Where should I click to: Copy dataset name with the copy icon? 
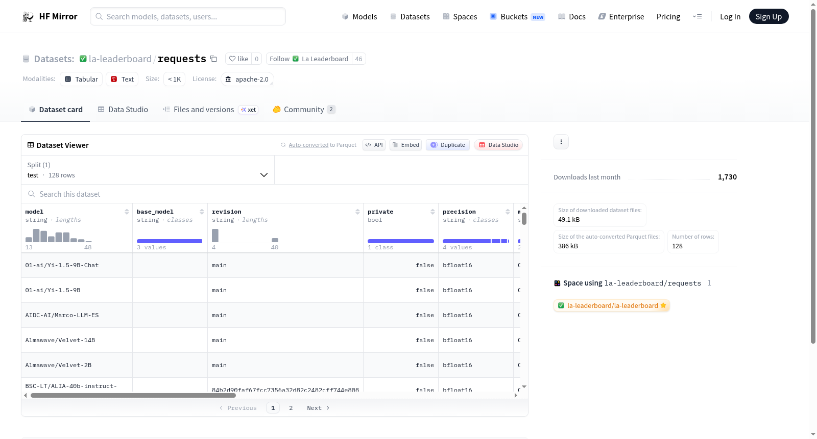point(213,59)
